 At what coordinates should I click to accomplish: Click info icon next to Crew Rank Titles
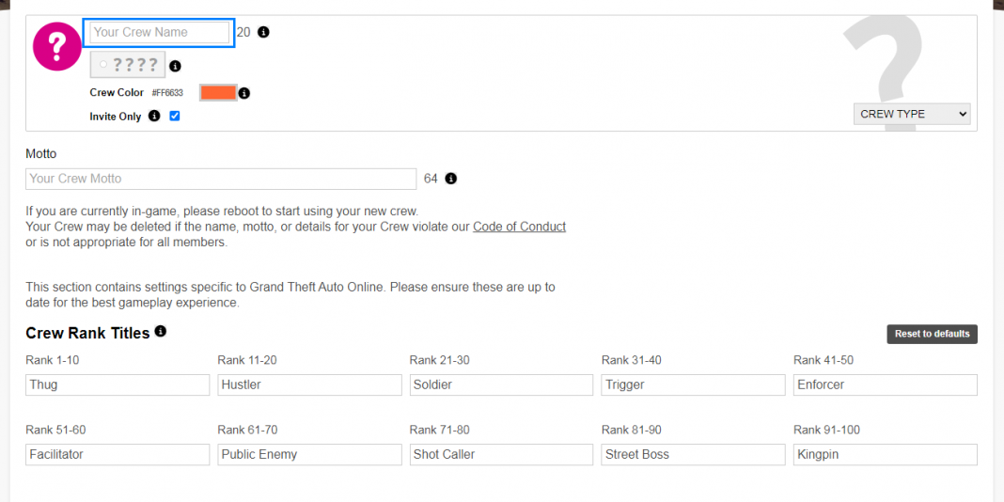pos(161,332)
